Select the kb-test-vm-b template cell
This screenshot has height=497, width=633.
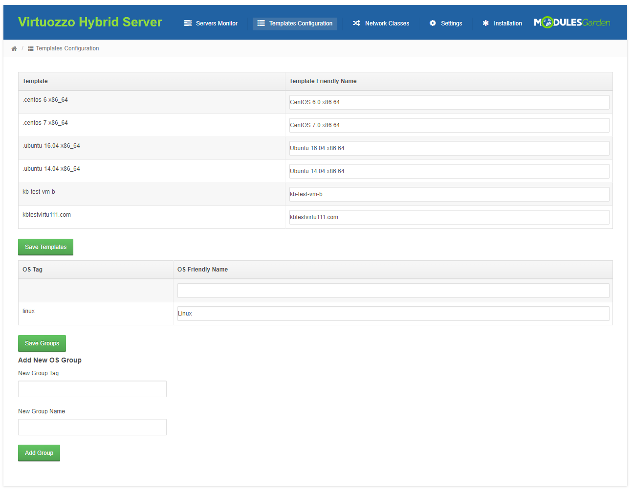[x=152, y=194]
